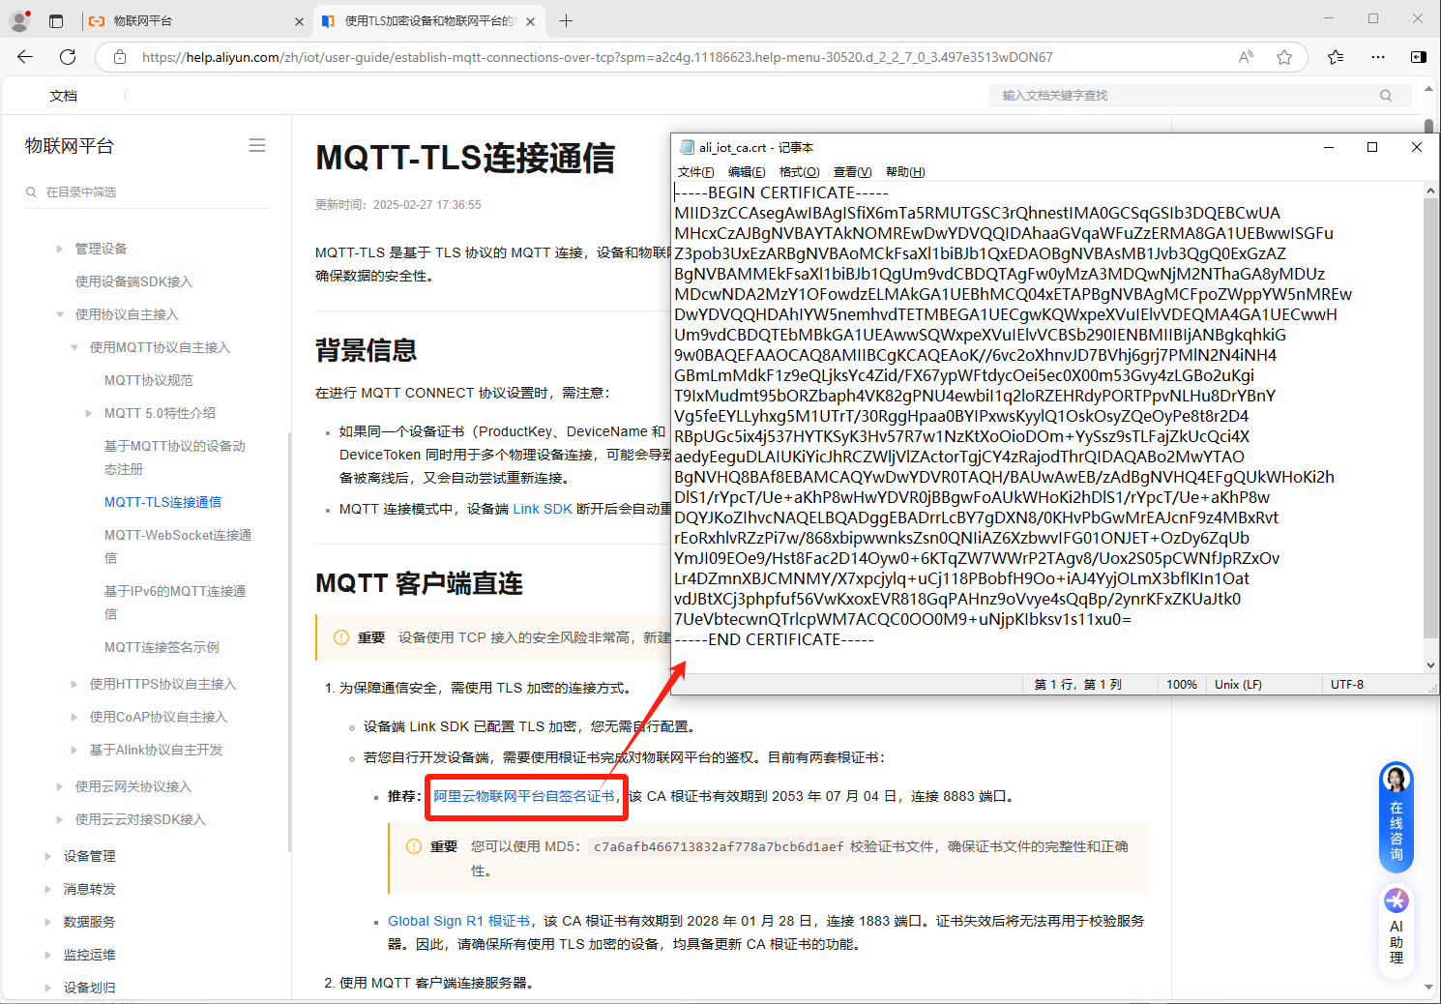Collapse the 使用MQTT协议自主接入 node

tap(74, 347)
